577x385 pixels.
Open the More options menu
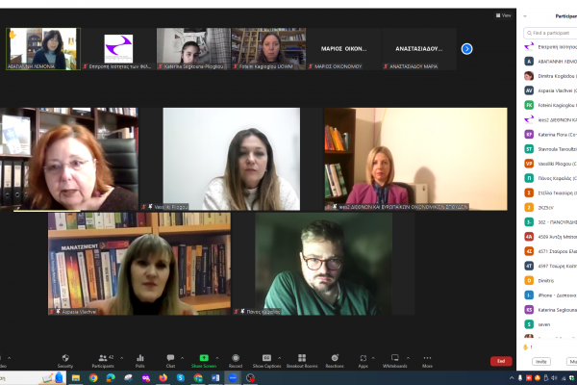coord(427,361)
